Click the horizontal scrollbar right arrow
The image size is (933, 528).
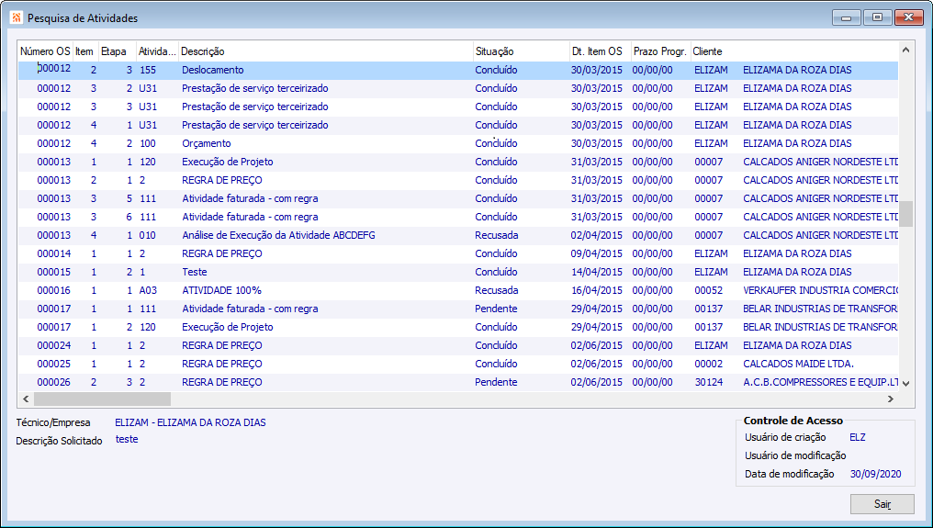(891, 399)
